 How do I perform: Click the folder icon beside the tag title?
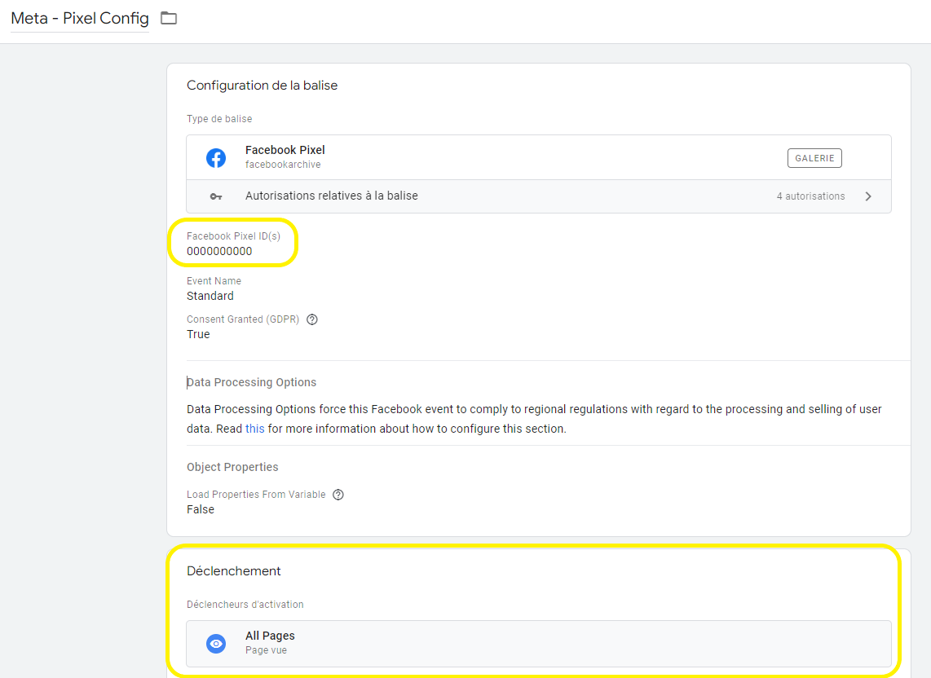[x=169, y=17]
